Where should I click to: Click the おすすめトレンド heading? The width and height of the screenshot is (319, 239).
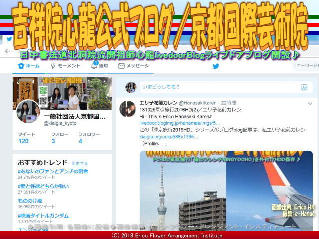[x=42, y=163]
